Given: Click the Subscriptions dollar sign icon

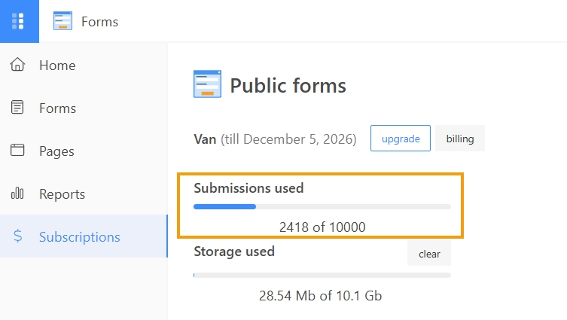Looking at the screenshot, I should (x=17, y=236).
